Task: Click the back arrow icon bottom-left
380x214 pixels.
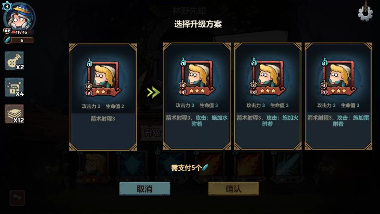Action: tap(18, 198)
